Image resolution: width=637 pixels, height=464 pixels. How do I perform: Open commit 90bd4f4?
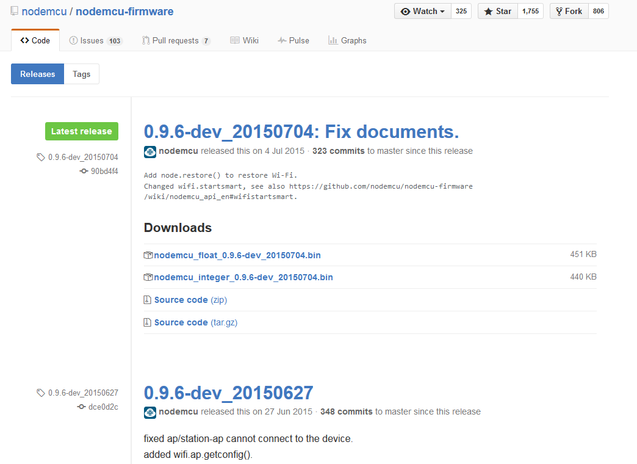pyautogui.click(x=104, y=171)
